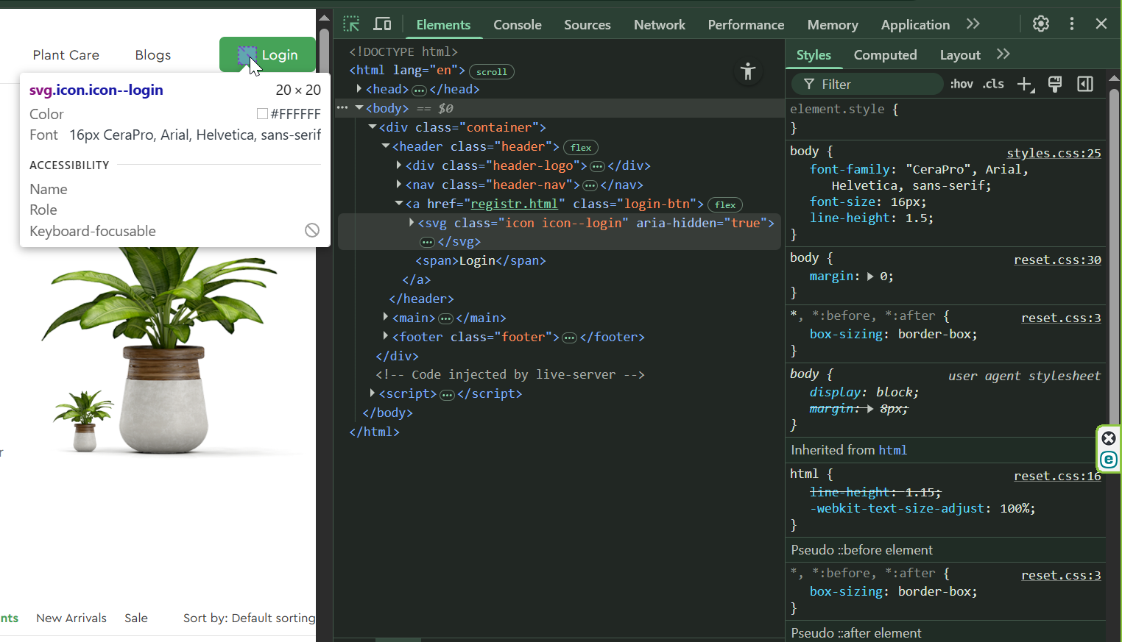The image size is (1122, 642).
Task: Expand the footer element in DOM tree
Action: (x=386, y=337)
